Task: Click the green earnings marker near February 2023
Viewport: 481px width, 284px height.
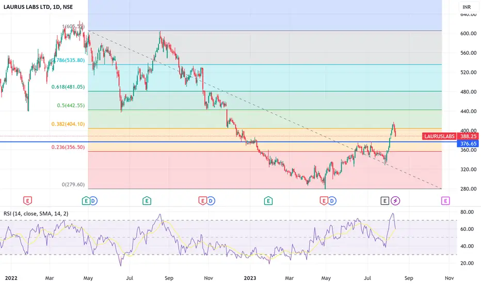Action: tap(268, 201)
